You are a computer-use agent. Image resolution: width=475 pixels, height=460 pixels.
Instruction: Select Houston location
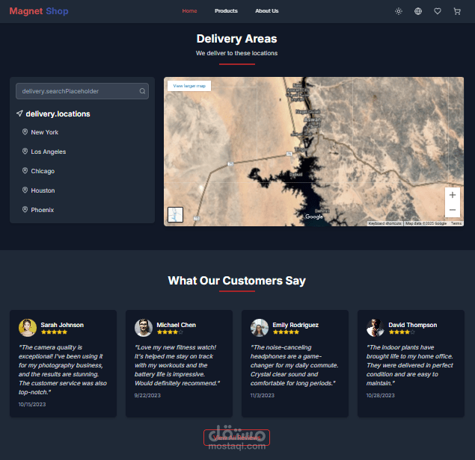click(43, 190)
